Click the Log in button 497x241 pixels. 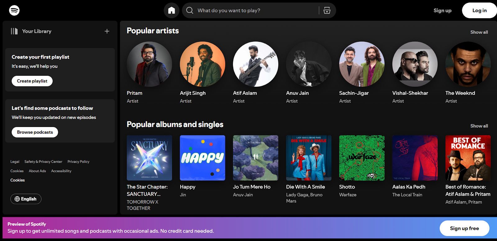tap(479, 11)
